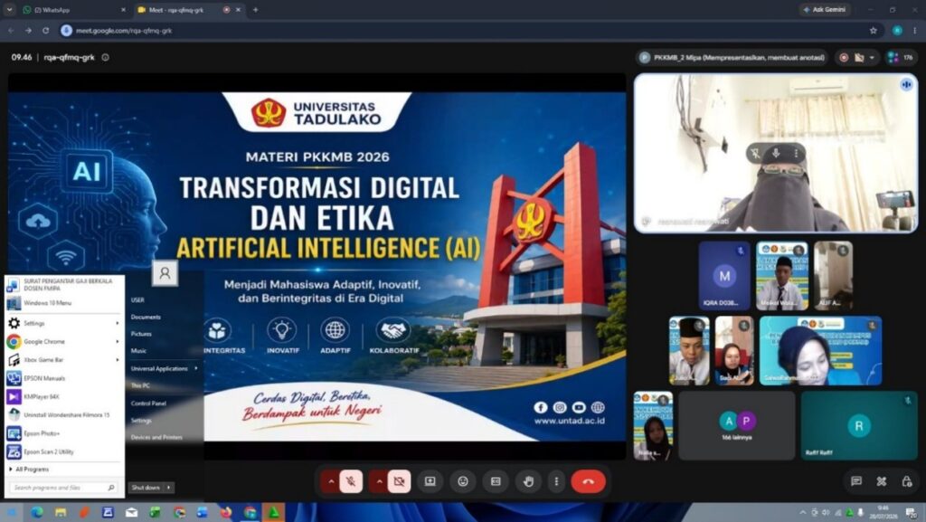The image size is (926, 522).
Task: Open more options three-dot menu
Action: 556,481
